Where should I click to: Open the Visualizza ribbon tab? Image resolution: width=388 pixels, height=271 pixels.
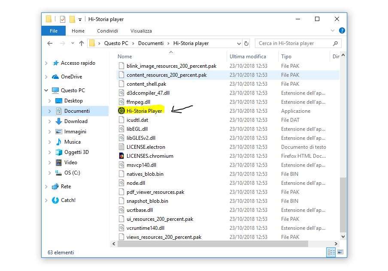point(141,31)
